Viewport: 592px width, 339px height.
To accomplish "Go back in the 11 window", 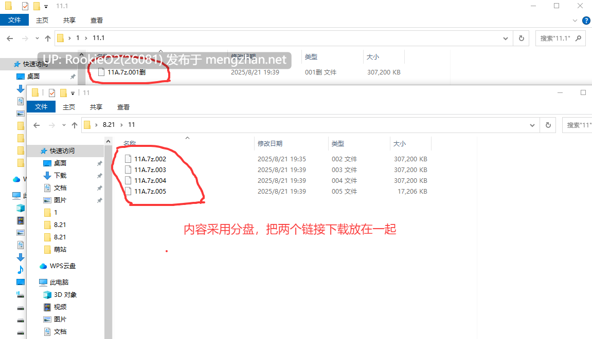I will pos(37,125).
